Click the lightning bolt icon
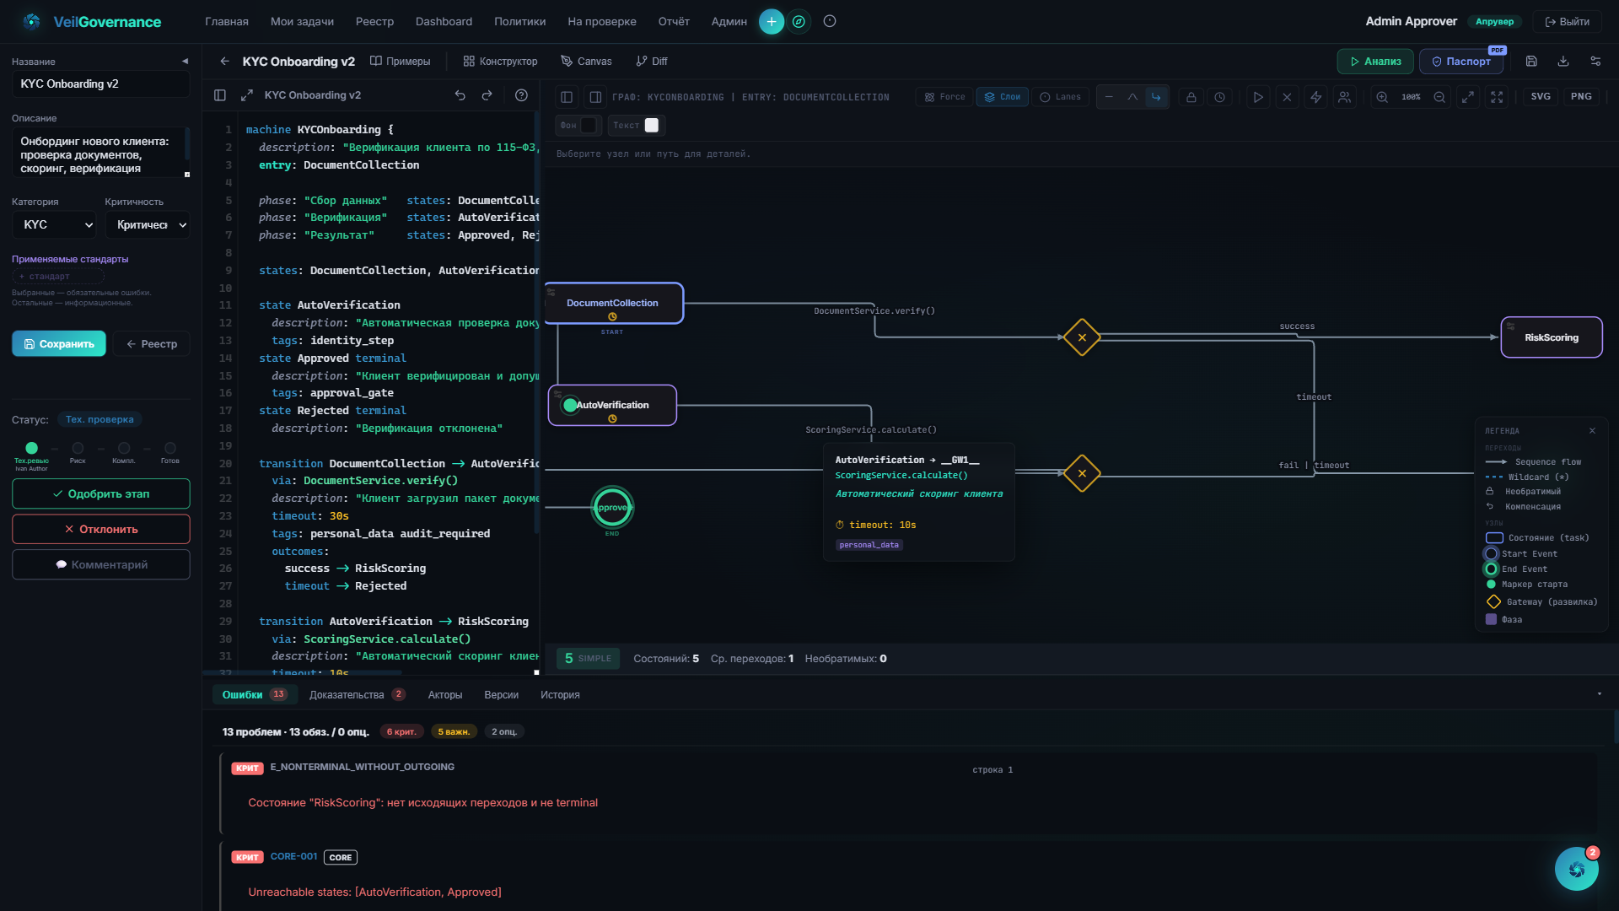The width and height of the screenshot is (1619, 911). tap(1315, 97)
